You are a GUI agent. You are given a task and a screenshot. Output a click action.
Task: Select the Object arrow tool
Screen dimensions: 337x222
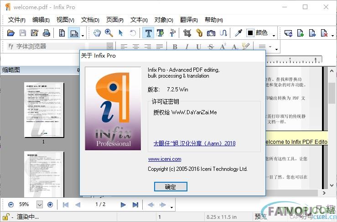point(120,33)
